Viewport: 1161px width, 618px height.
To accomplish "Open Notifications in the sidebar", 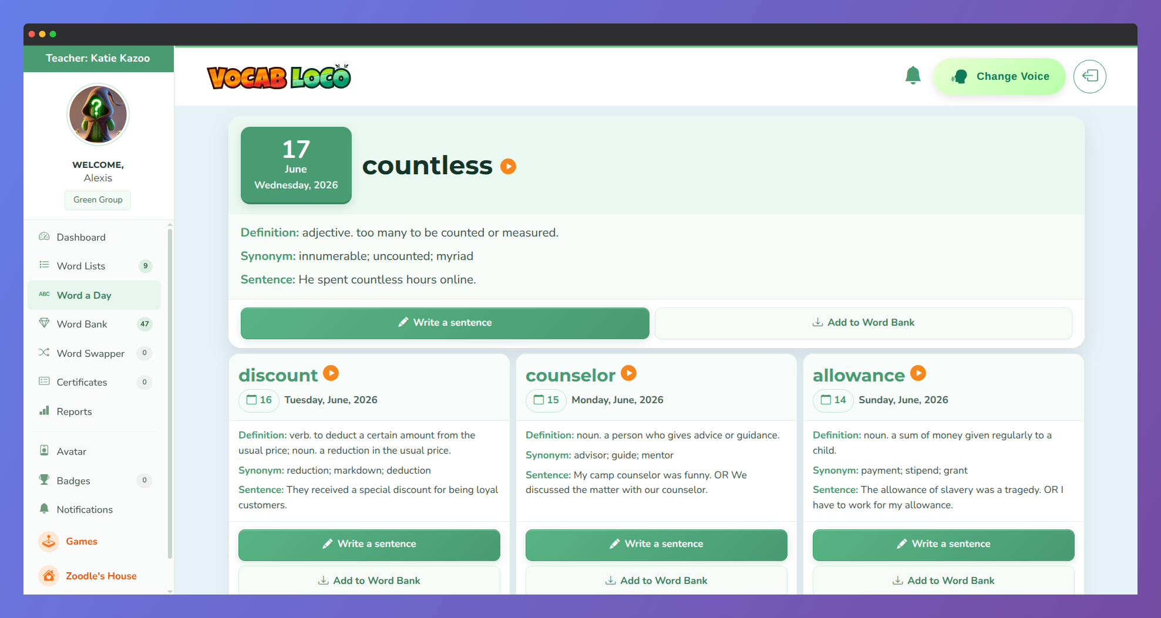I will point(94,509).
